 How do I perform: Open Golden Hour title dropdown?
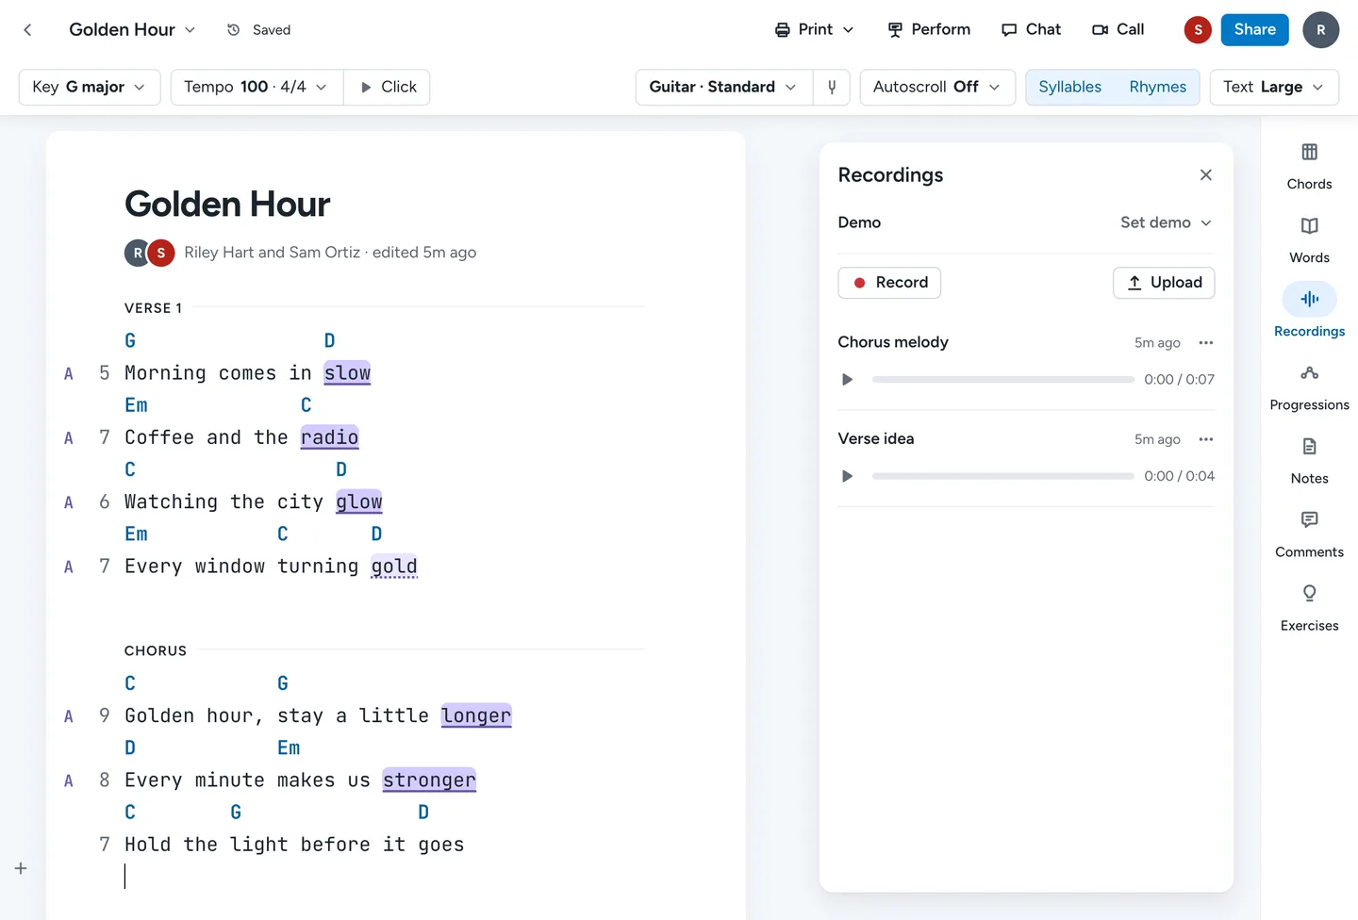(x=132, y=30)
